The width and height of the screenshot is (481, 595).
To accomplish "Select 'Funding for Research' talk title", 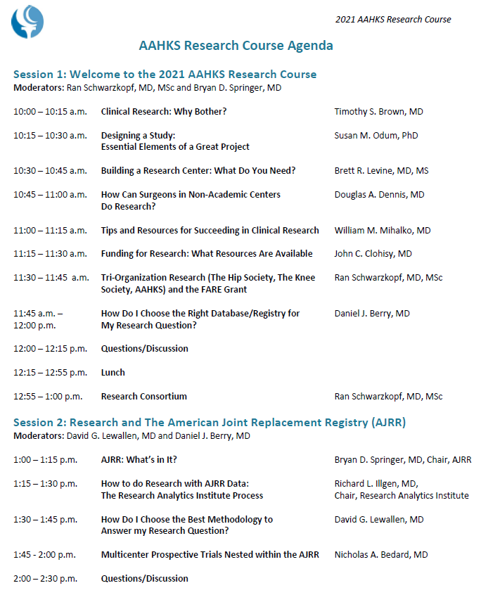I will (207, 253).
